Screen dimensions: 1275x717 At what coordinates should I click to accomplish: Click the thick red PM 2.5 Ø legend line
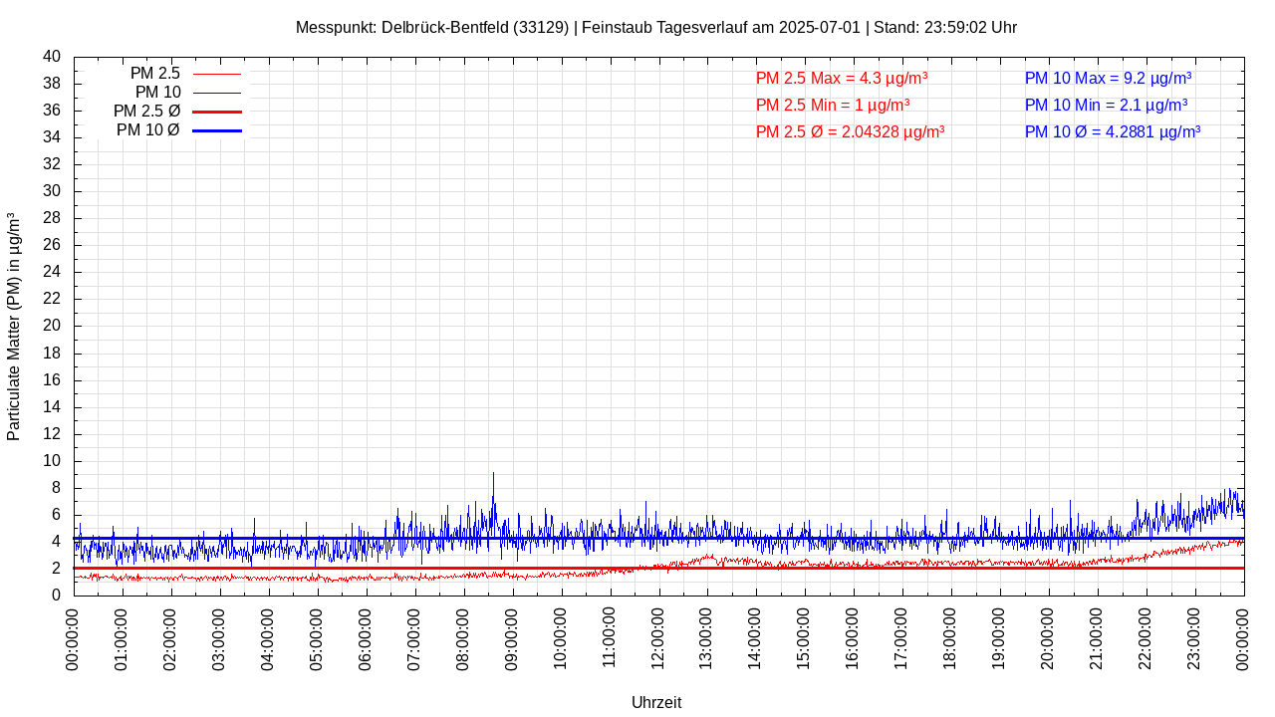coord(216,112)
